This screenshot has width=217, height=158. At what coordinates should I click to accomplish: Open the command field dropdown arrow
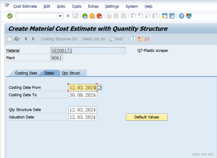(x=61, y=16)
